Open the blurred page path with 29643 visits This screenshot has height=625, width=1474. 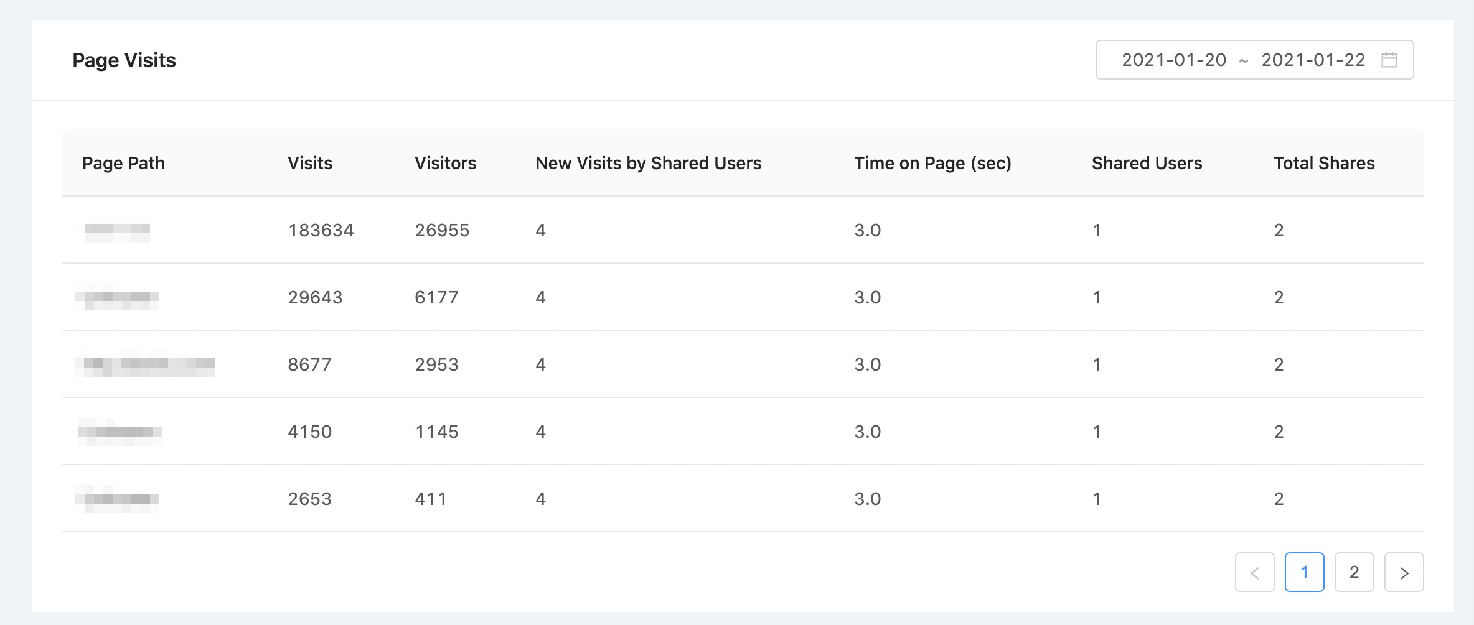[118, 298]
